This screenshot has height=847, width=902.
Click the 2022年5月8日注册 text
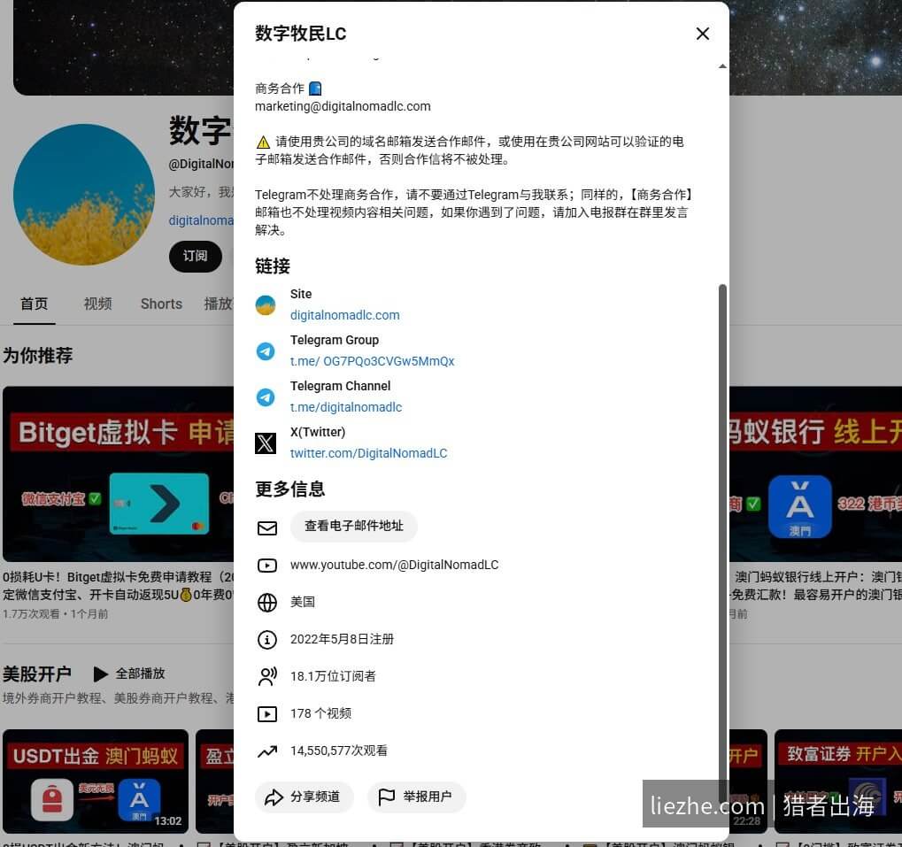(342, 639)
